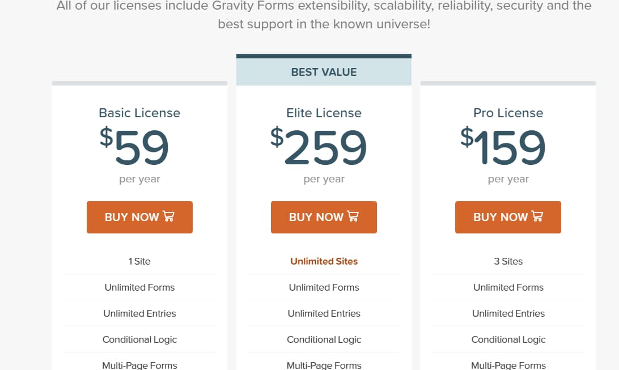The width and height of the screenshot is (619, 370).
Task: Click the Pro License heading
Action: click(508, 113)
